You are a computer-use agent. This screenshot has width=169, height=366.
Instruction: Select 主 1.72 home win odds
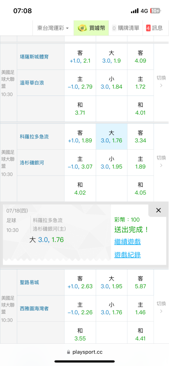(140, 83)
